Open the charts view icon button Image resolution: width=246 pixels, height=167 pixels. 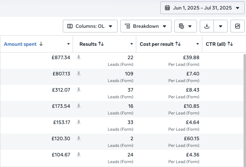(238, 26)
